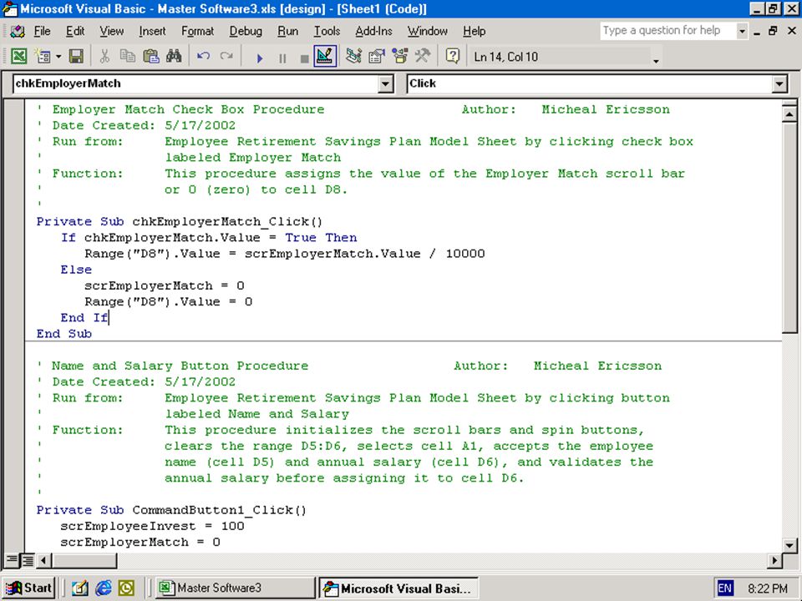Open the Insert menu
802x601 pixels.
[152, 31]
